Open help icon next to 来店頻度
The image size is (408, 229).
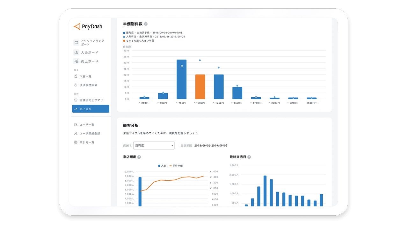point(139,157)
